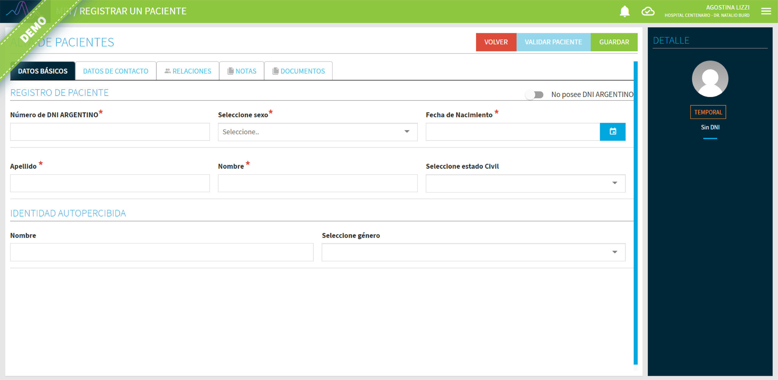Open the date of birth calendar picker
778x380 pixels.
click(612, 132)
